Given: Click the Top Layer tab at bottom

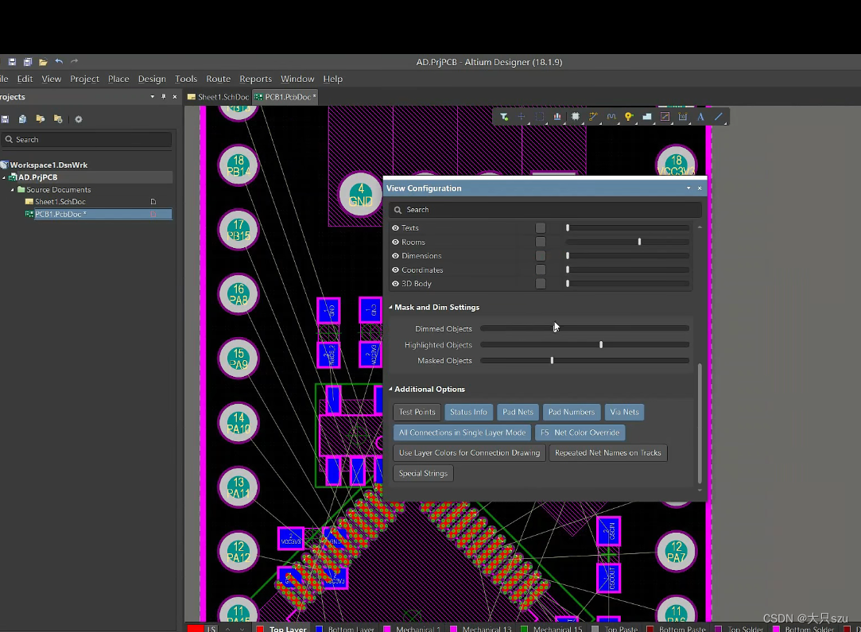Looking at the screenshot, I should 281,629.
